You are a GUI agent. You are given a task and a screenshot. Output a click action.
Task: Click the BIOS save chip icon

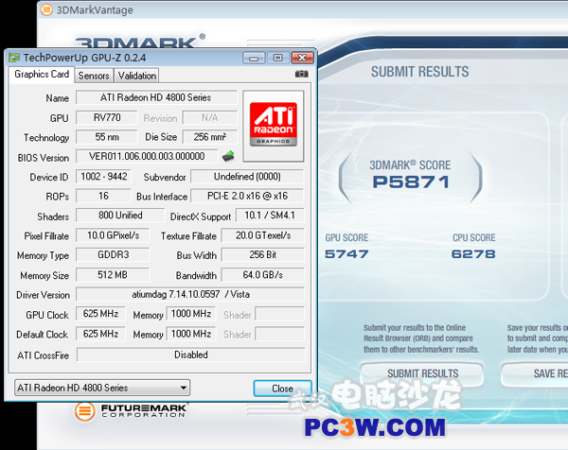(228, 156)
